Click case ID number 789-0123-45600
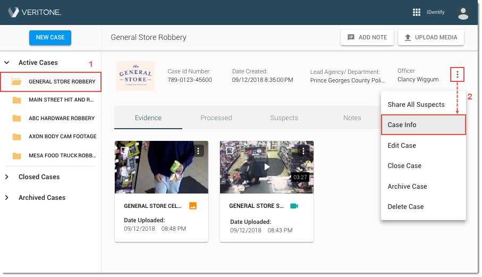 (x=190, y=80)
